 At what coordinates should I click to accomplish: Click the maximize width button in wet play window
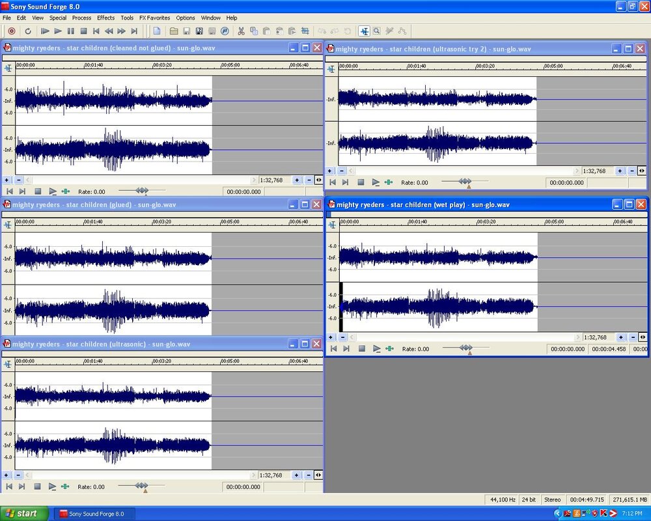coord(643,337)
